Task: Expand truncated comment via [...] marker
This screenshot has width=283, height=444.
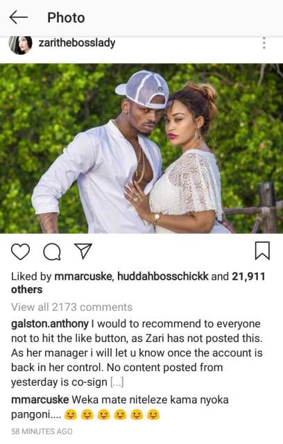Action: [117, 382]
